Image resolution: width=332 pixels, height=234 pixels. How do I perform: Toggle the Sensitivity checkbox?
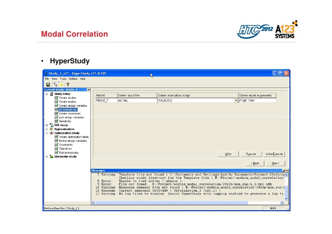click(x=56, y=121)
